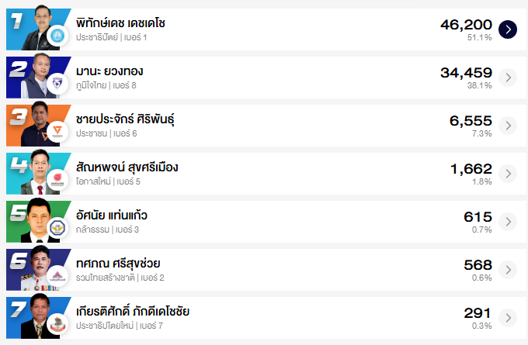
Task: Expand arrow for ทศกณ ศรีสุขช่วย
Action: tap(507, 270)
